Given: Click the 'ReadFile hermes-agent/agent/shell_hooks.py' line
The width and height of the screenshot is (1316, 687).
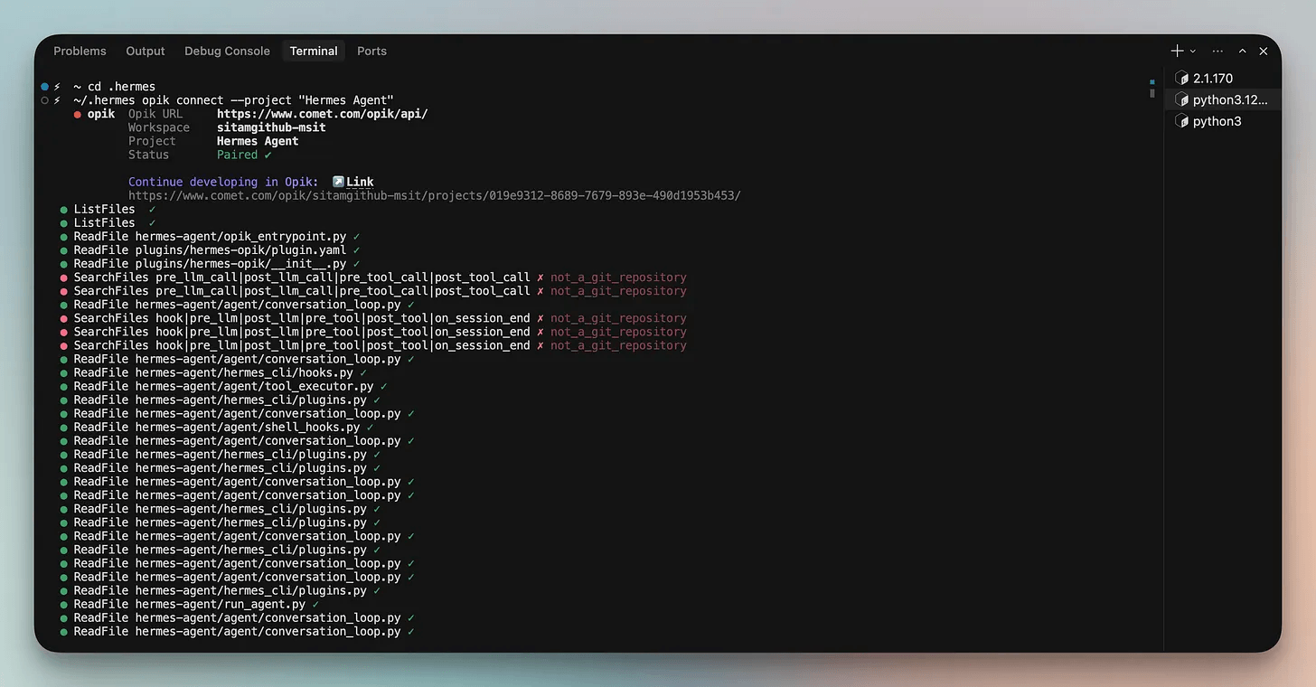Looking at the screenshot, I should 217,427.
